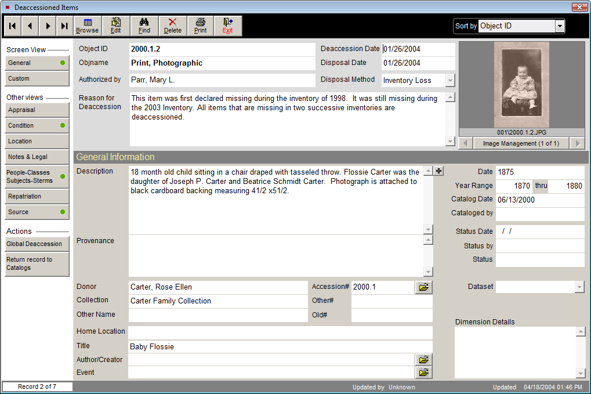Select the Exit door icon
The image size is (591, 394).
tap(227, 26)
